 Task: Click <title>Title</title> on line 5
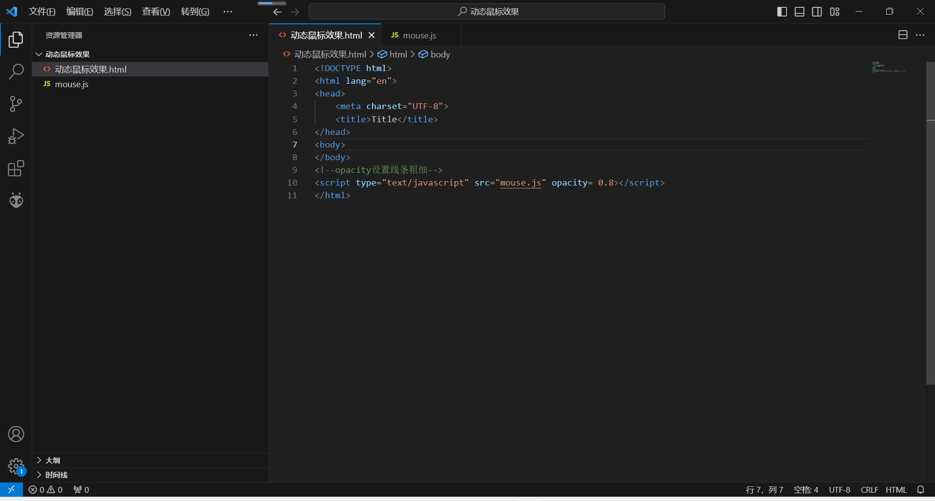coord(387,119)
